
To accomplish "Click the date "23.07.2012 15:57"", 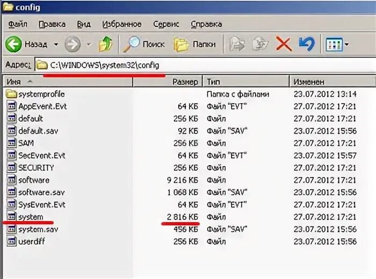I will click(x=325, y=156).
